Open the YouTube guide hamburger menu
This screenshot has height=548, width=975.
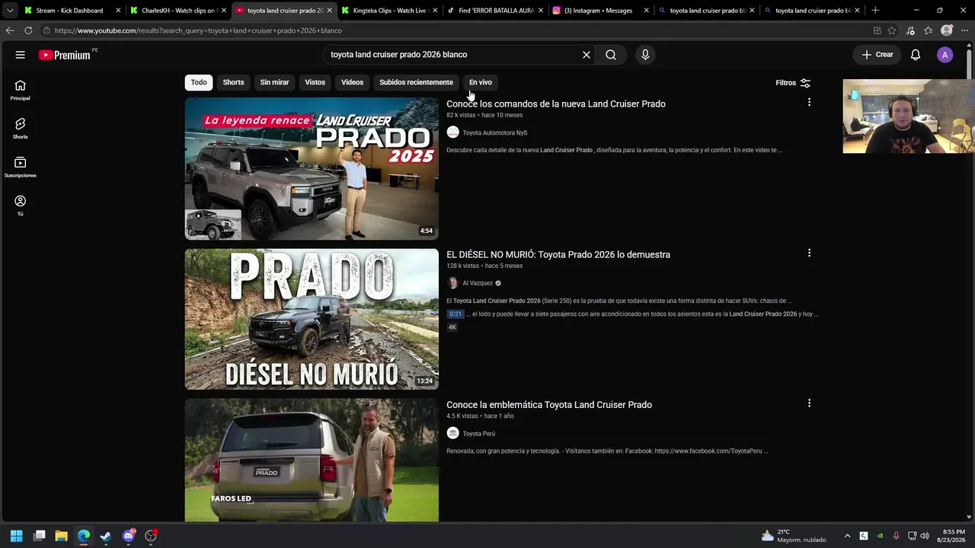[x=21, y=55]
